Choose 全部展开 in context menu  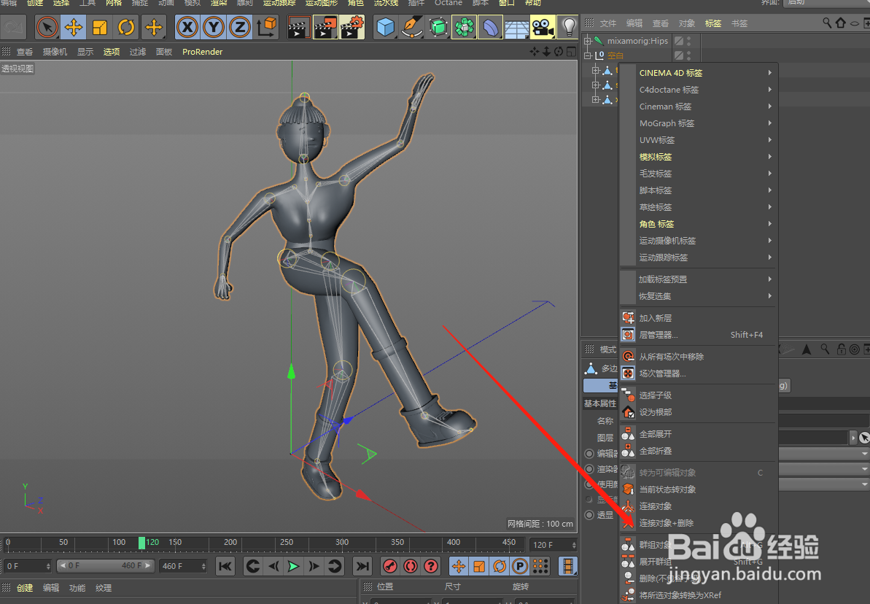coord(699,433)
